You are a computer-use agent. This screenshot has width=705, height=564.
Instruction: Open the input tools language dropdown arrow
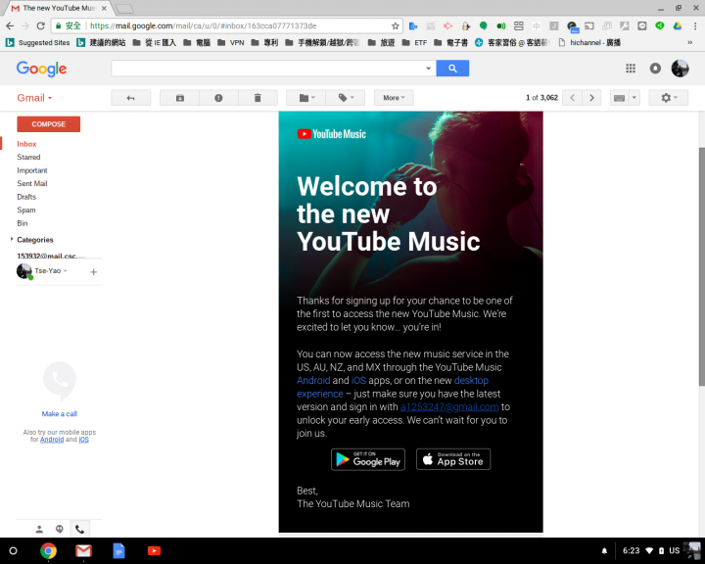click(634, 98)
